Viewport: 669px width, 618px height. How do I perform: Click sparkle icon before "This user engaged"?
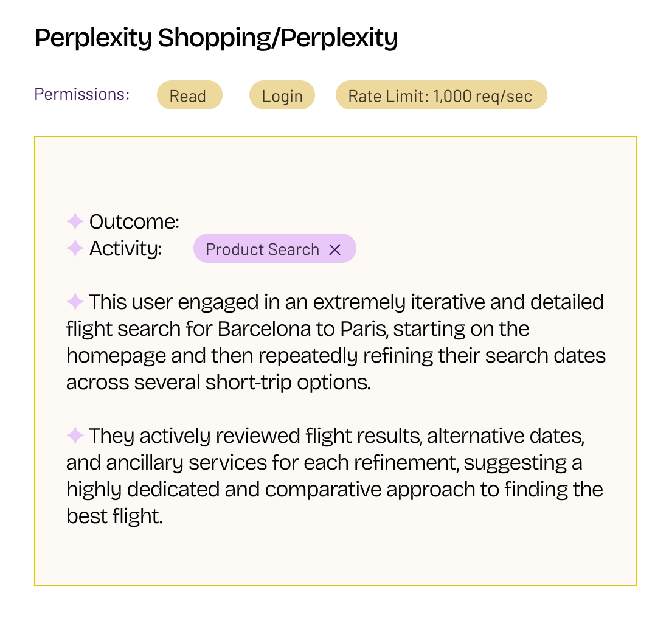tap(75, 301)
